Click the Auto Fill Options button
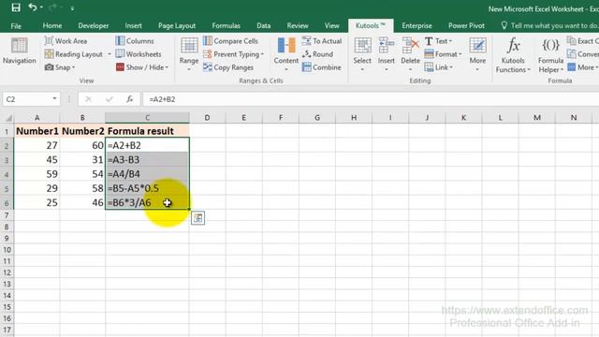 coord(197,218)
